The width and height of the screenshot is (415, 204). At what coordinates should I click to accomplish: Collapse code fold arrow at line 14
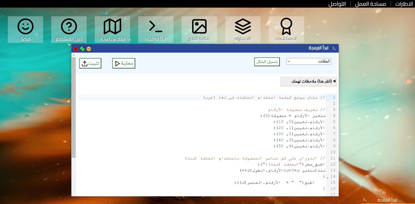[327, 177]
